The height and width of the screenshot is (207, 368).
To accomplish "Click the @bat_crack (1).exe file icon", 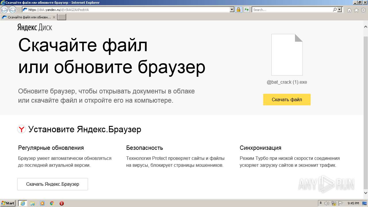I will pyautogui.click(x=287, y=55).
